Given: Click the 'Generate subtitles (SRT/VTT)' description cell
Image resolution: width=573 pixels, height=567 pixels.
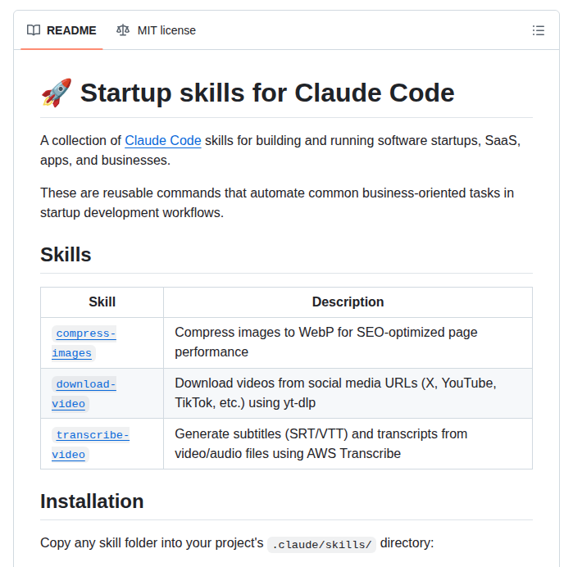Looking at the screenshot, I should (x=348, y=444).
